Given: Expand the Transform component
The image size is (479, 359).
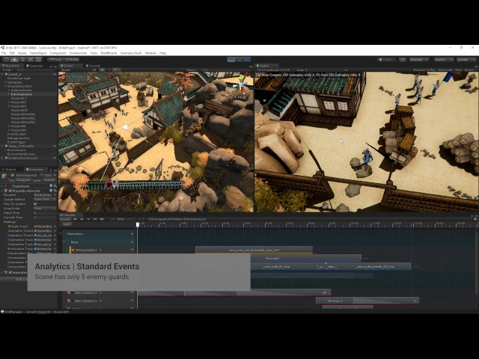Looking at the screenshot, I should [x=2, y=186].
